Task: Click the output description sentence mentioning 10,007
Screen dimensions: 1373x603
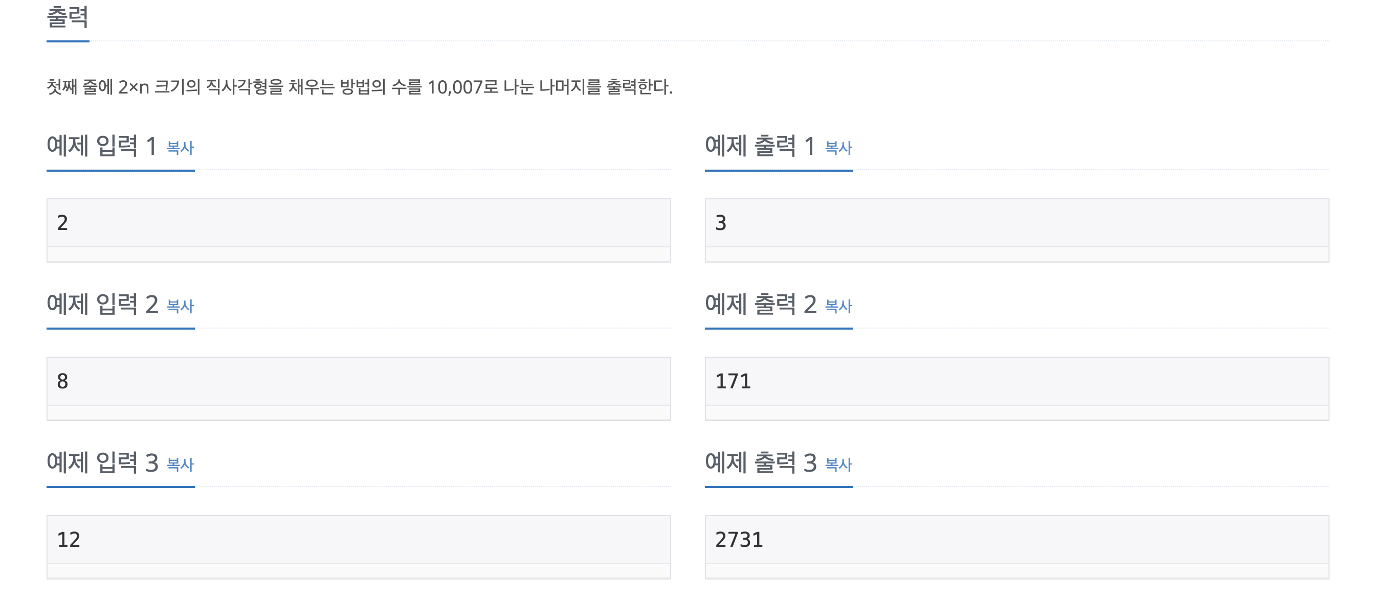Action: click(360, 87)
